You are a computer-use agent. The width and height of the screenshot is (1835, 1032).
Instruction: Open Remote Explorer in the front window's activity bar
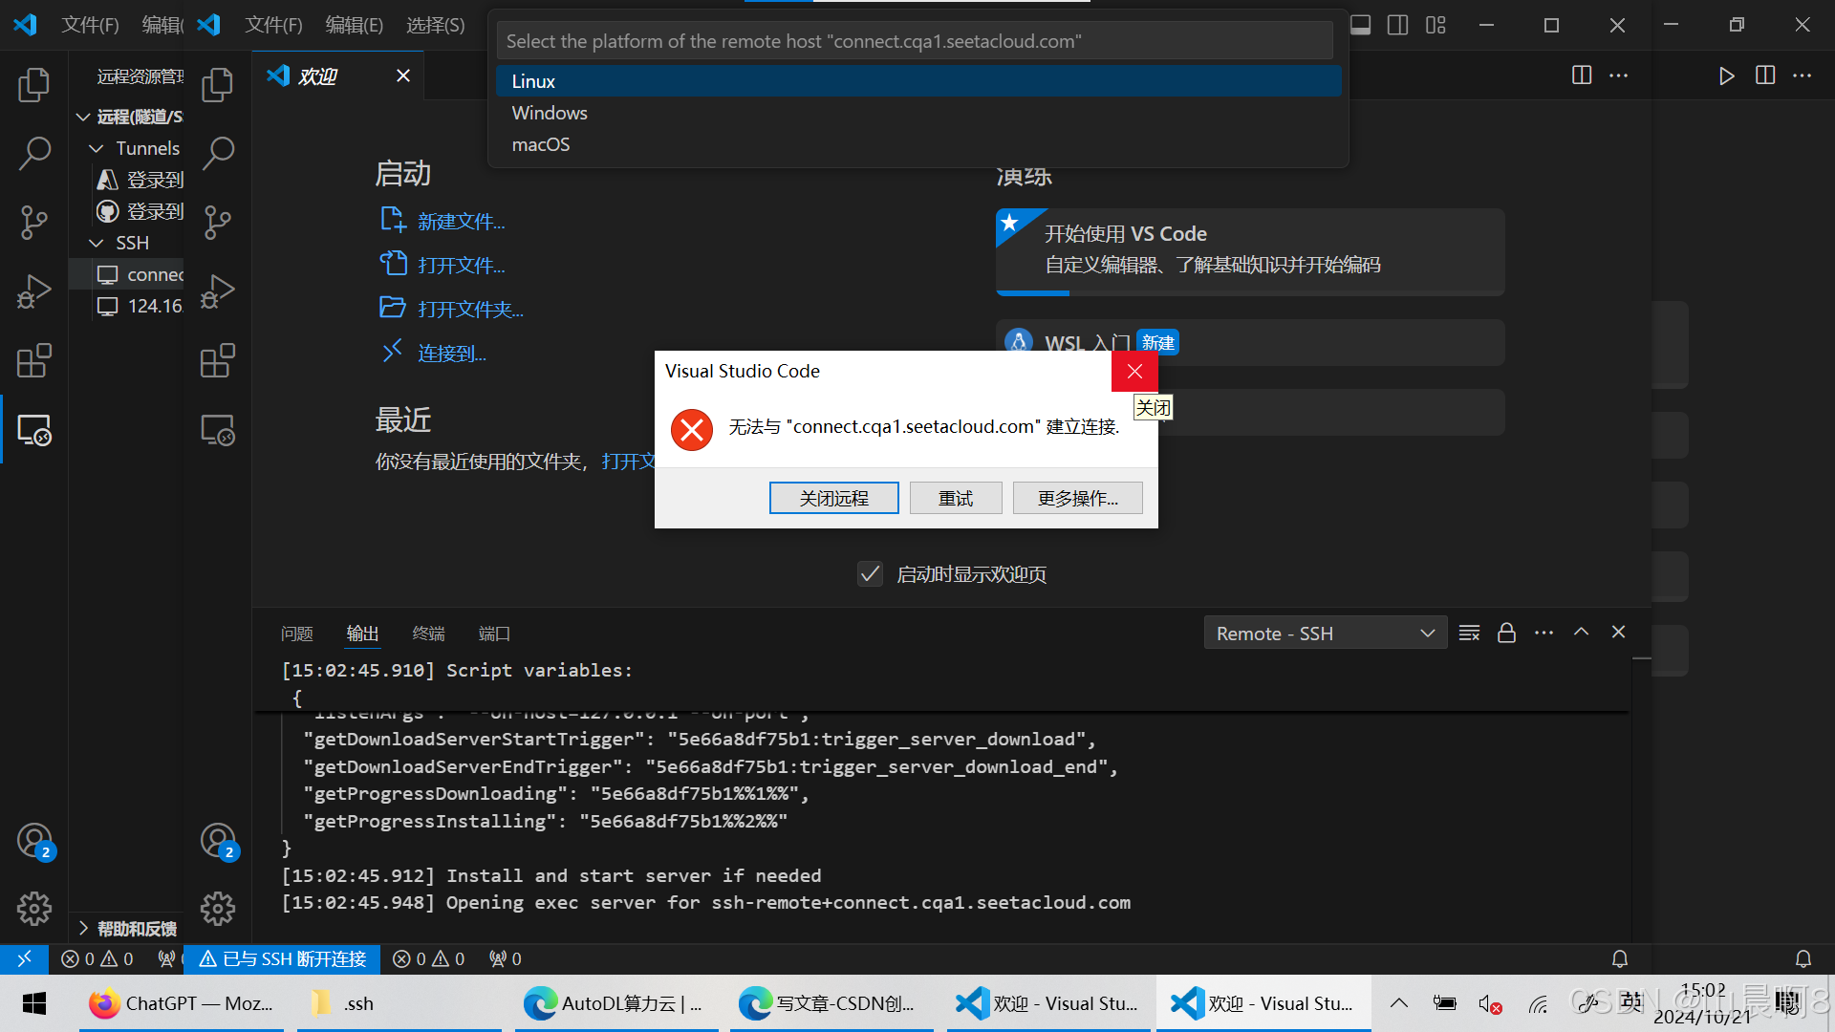coord(217,431)
